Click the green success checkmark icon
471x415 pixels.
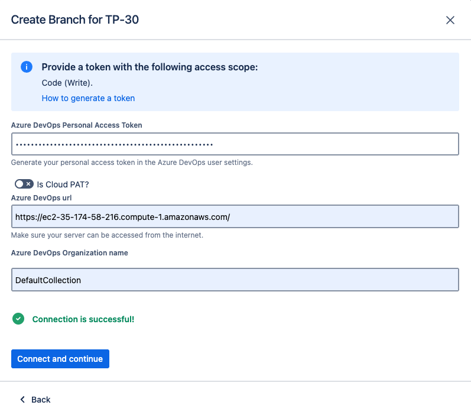click(19, 319)
